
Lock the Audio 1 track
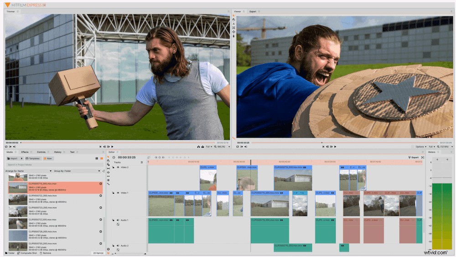click(x=114, y=220)
